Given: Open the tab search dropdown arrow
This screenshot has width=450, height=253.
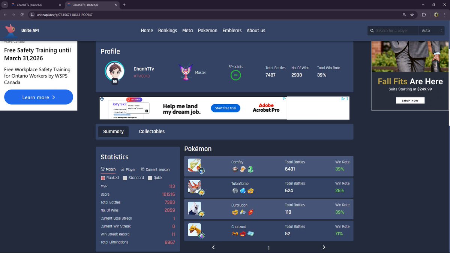Looking at the screenshot, I should pos(4,5).
